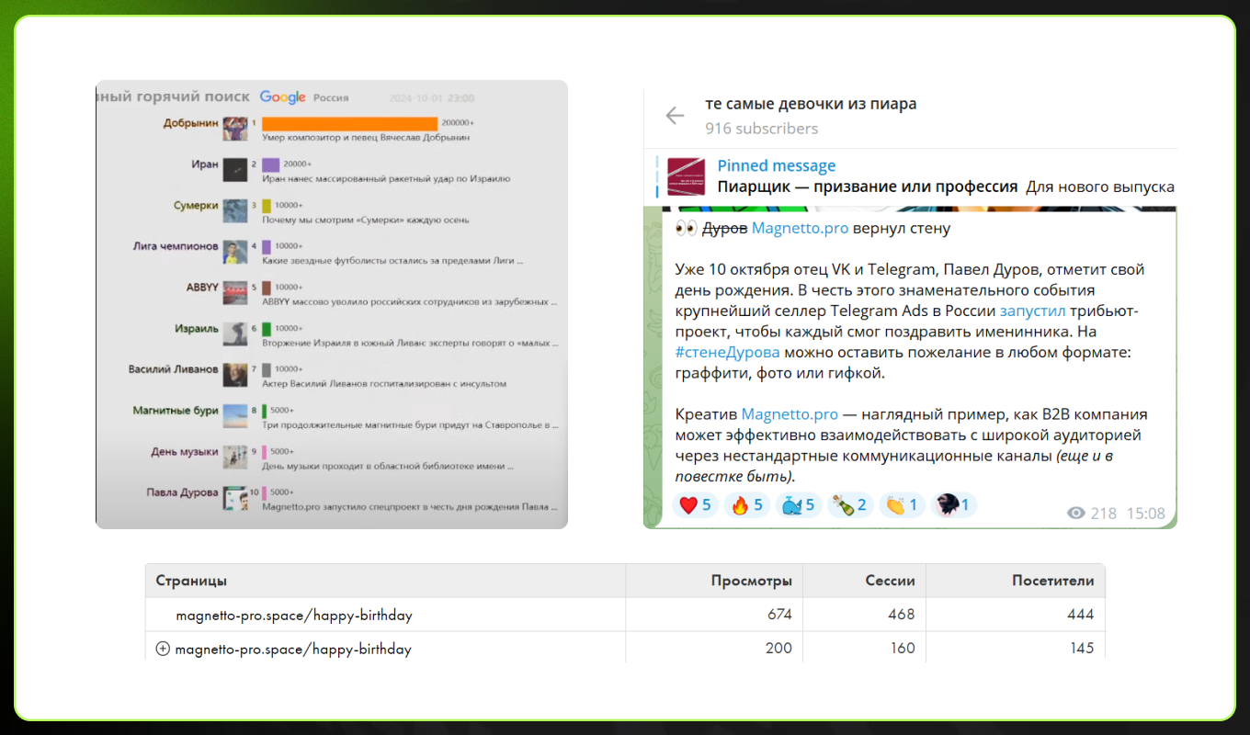Open the Израиль trend thumbnail
Image resolution: width=1250 pixels, height=735 pixels.
[x=234, y=333]
